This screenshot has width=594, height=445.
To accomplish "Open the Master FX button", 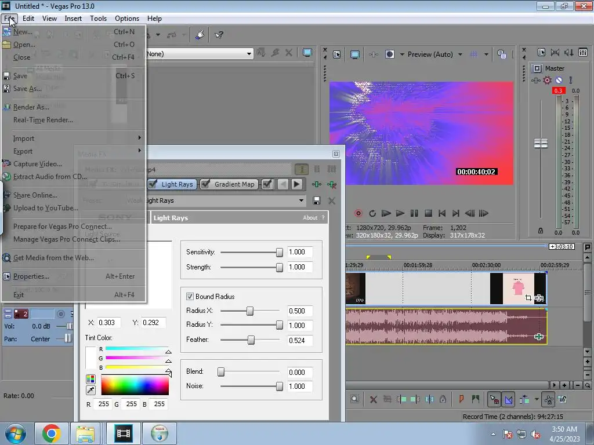I will click(535, 80).
